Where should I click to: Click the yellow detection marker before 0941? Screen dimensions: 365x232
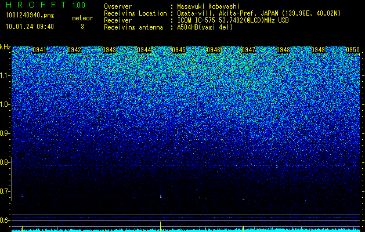pos(22,229)
